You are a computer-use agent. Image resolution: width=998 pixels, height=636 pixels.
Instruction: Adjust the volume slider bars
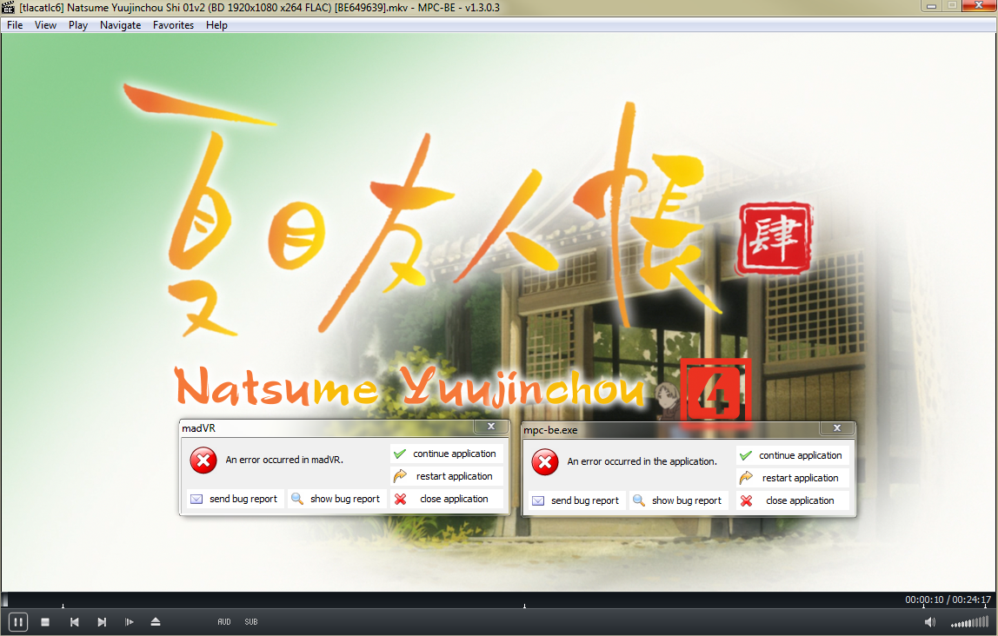tap(971, 622)
